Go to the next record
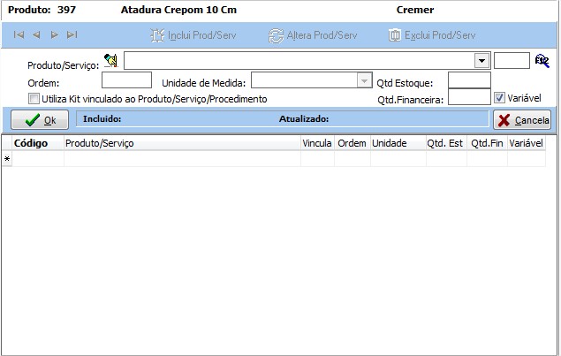Viewport: 561px width, 356px height. [x=54, y=35]
